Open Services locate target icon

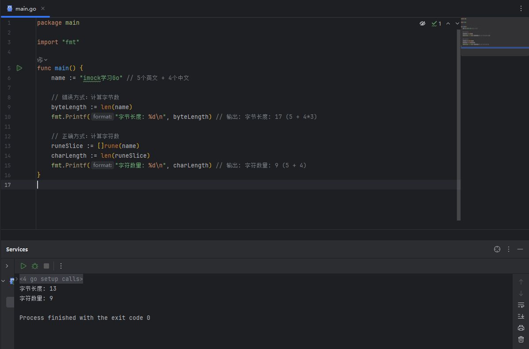tap(497, 249)
